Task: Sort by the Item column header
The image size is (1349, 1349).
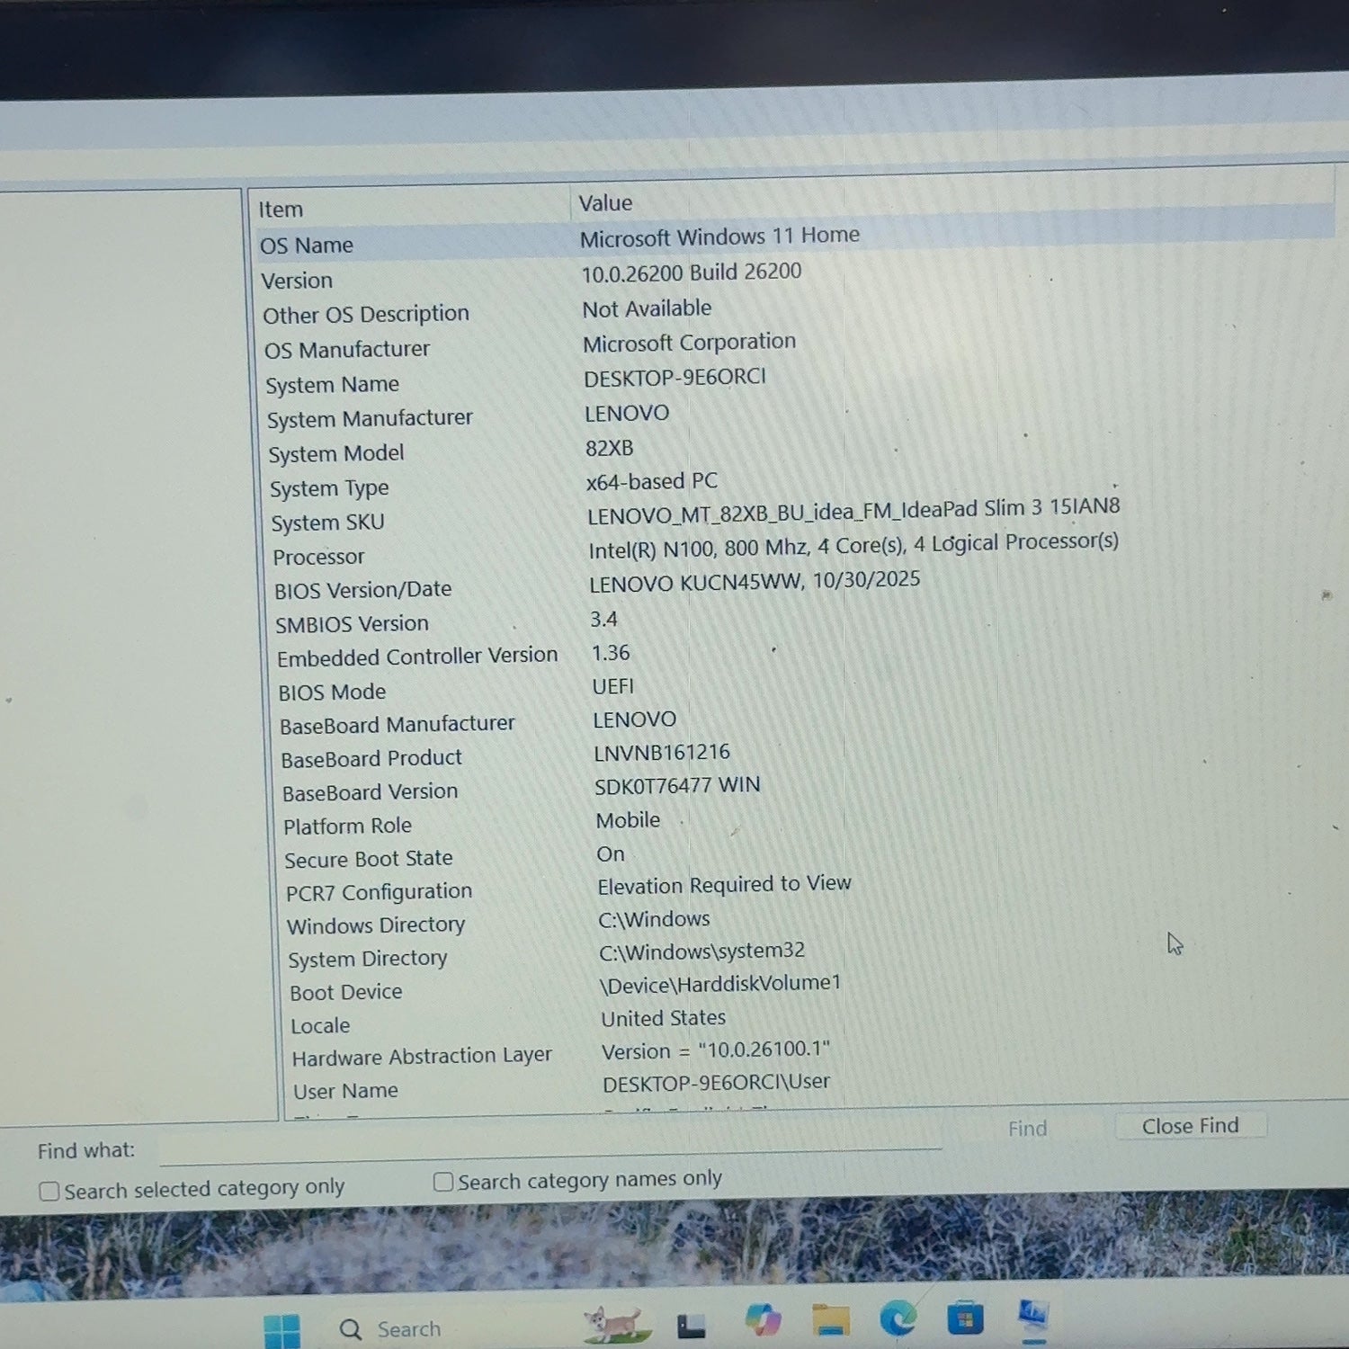Action: coord(409,207)
